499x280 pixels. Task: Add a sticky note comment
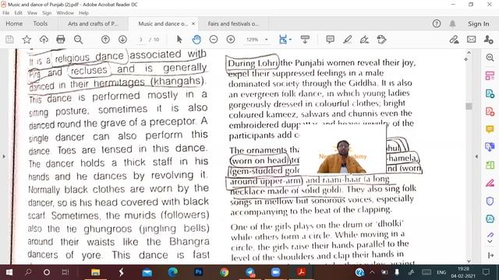[x=330, y=40]
